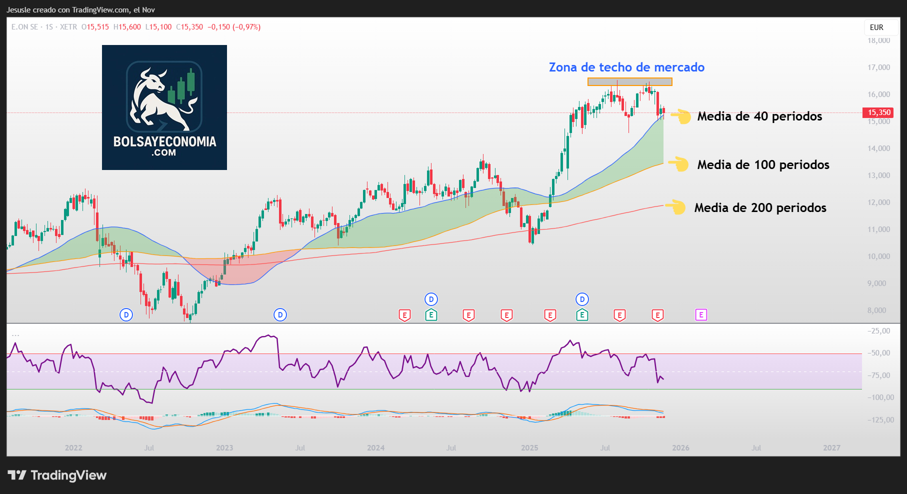Click the 'Zona de techo de mercado' label
This screenshot has height=494, width=907.
[x=626, y=67]
